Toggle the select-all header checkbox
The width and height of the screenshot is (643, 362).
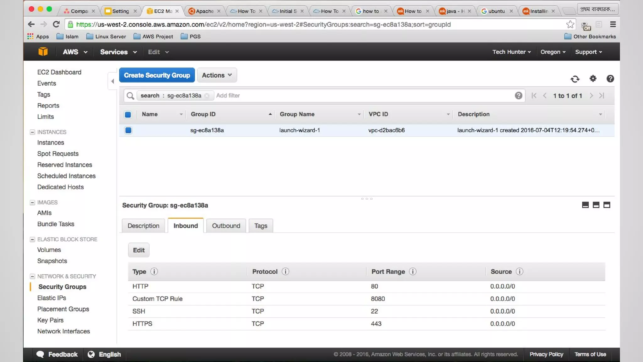point(128,114)
